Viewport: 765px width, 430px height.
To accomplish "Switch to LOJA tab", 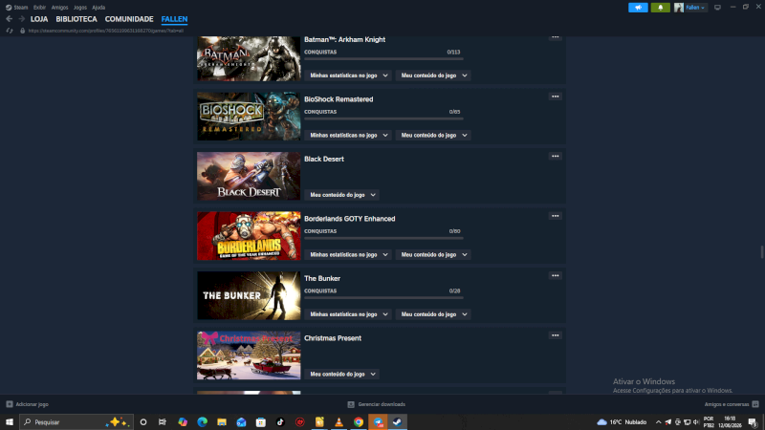I will coord(39,19).
